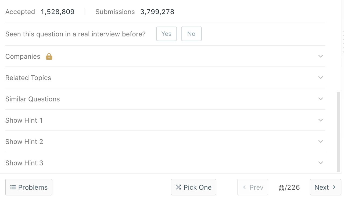Click the Related Topics label

click(28, 78)
